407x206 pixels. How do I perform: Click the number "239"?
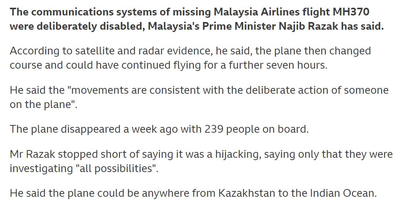click(x=213, y=129)
